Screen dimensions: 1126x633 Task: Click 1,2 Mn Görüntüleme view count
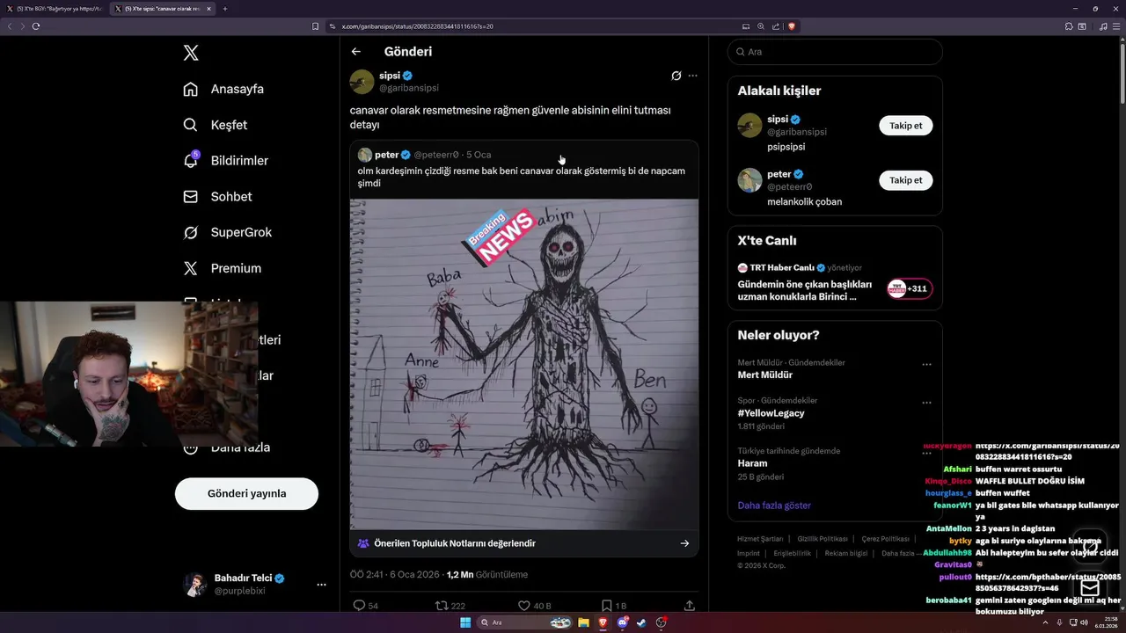click(487, 575)
